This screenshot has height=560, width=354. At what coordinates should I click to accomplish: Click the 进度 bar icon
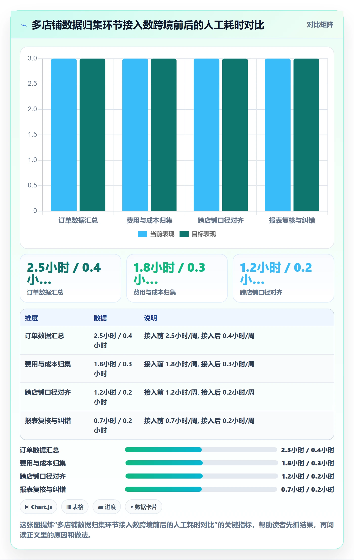(x=101, y=507)
